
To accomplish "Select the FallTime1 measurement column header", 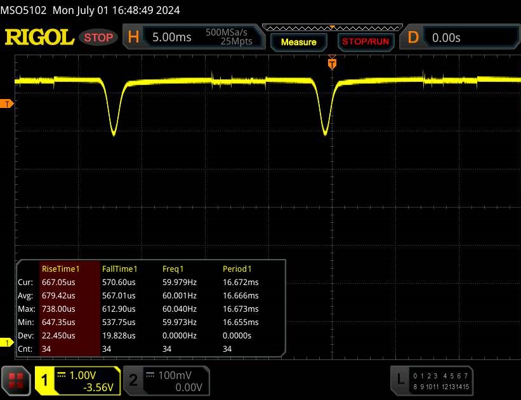I will pyautogui.click(x=119, y=269).
